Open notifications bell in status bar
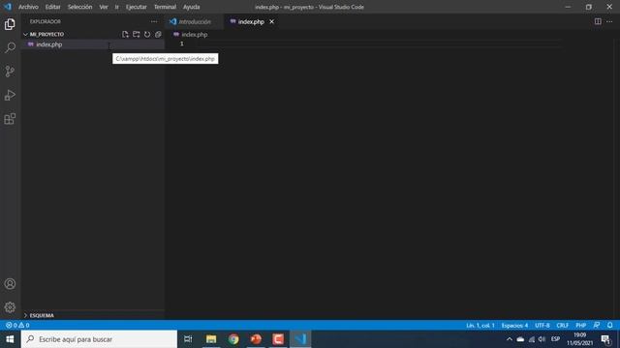Screen dimensions: 620x348 (x=609, y=326)
